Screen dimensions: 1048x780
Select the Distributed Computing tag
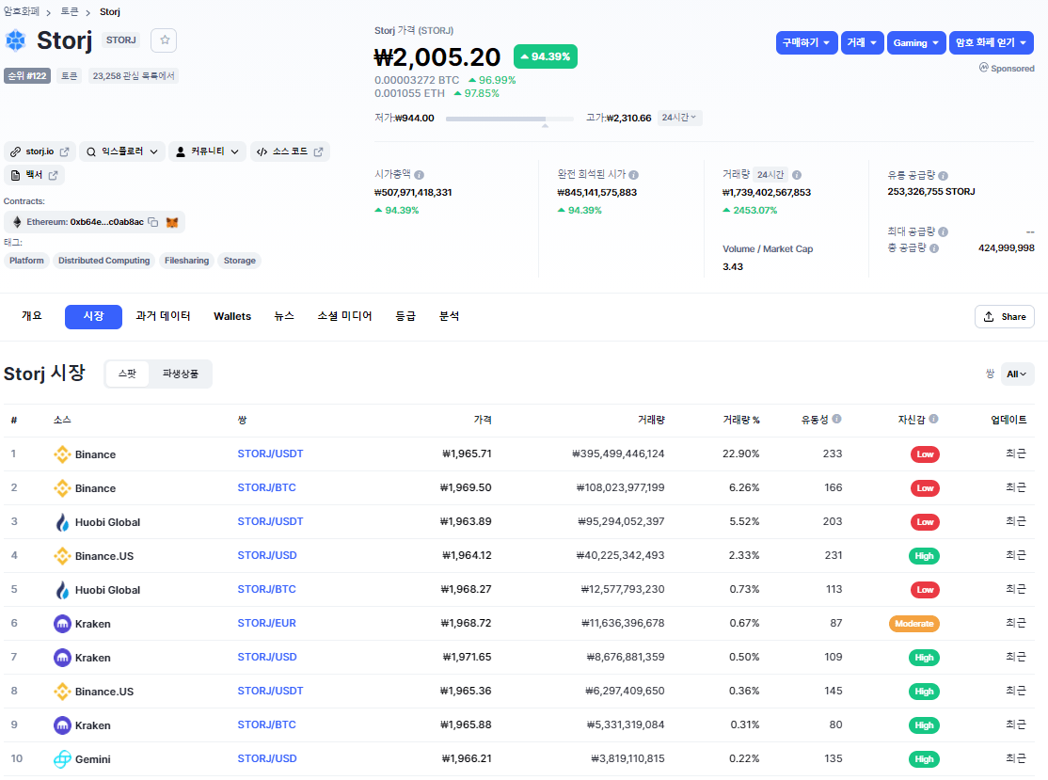103,261
